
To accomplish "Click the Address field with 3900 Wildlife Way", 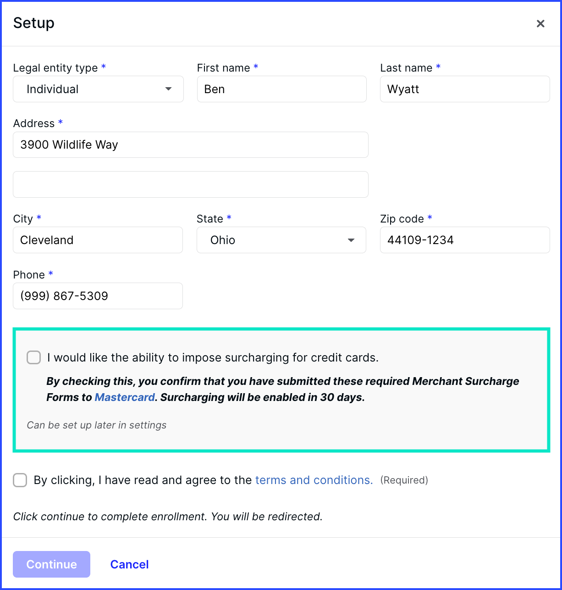I will point(190,145).
